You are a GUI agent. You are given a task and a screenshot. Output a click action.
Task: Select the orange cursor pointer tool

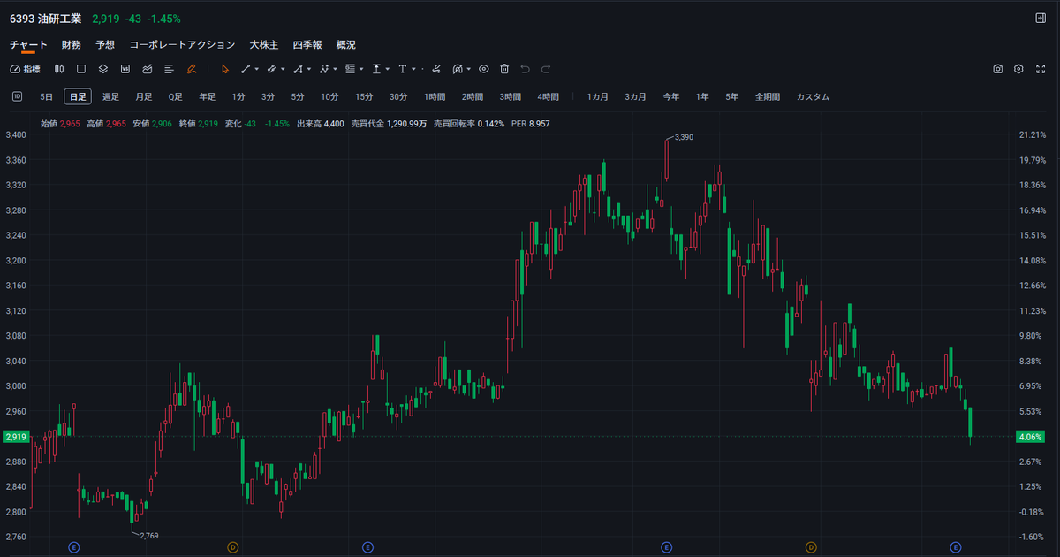225,69
